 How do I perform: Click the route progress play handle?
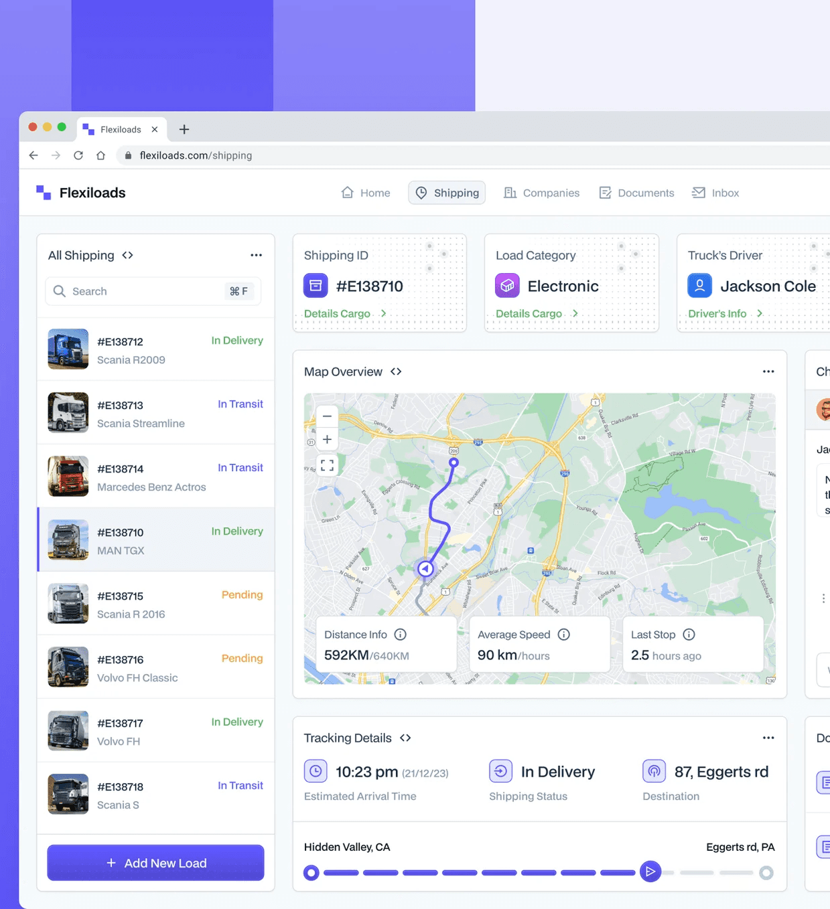coord(650,872)
